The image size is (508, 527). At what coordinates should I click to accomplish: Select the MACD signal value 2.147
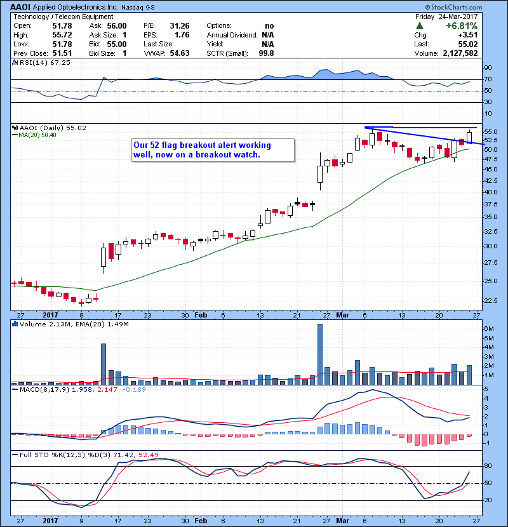pos(107,390)
